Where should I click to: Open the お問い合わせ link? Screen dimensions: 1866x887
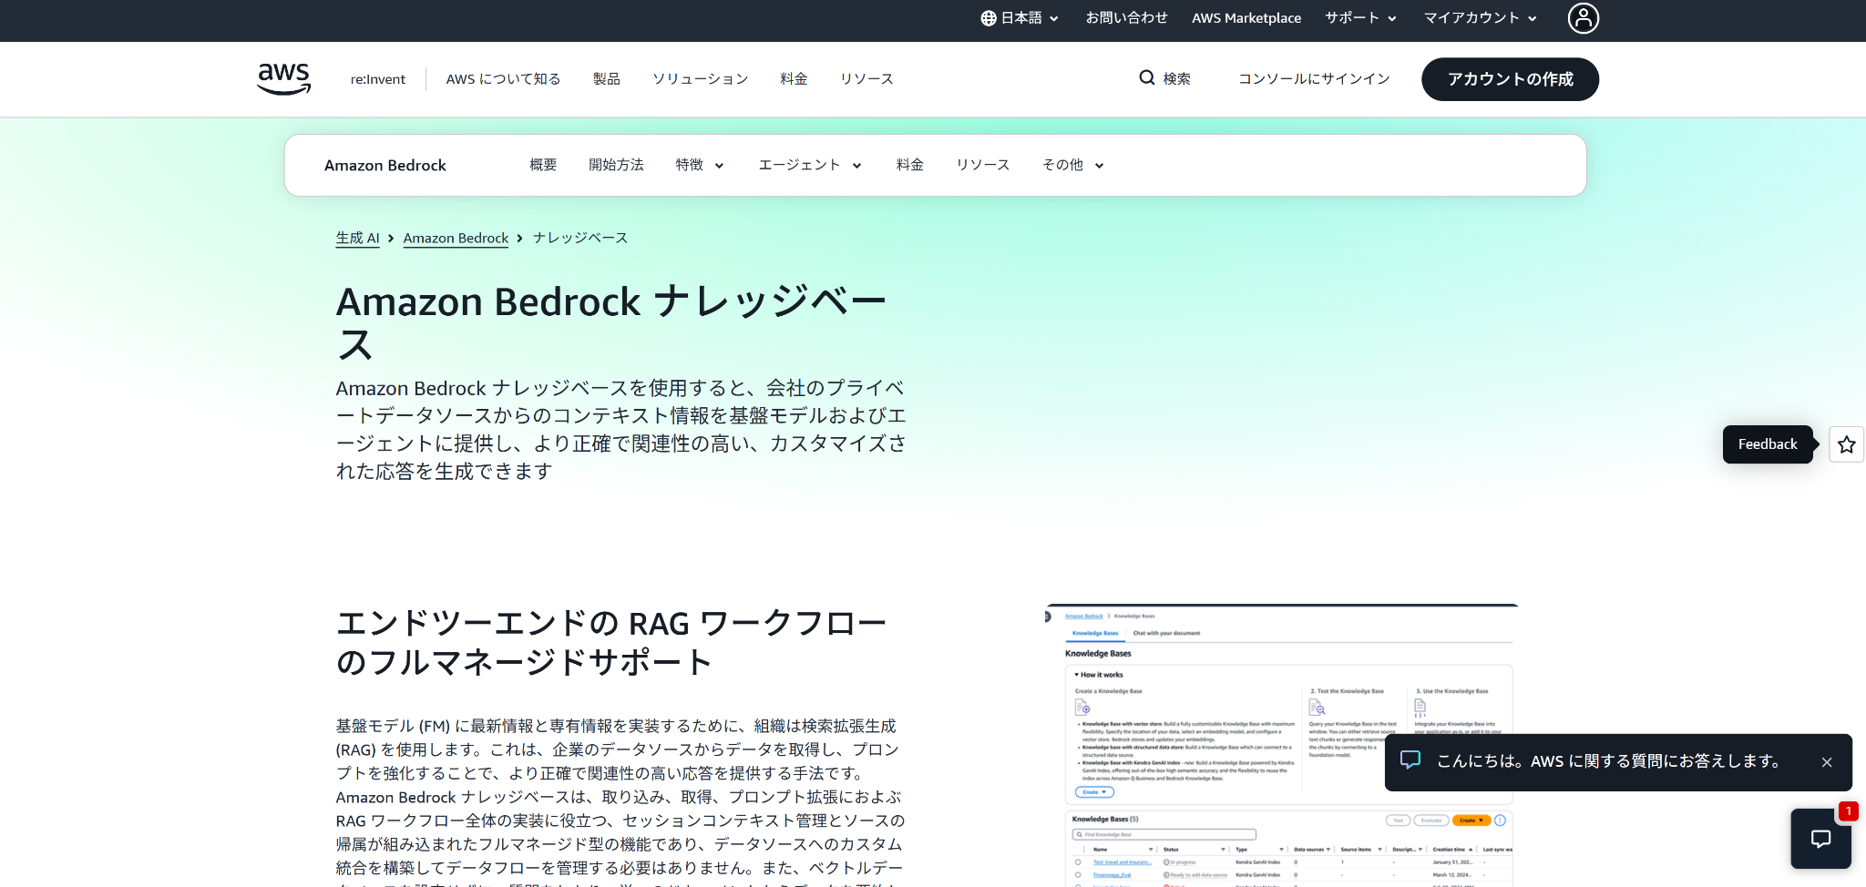pos(1126,18)
